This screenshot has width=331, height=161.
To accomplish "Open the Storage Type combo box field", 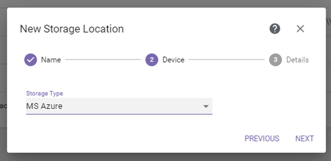I will [119, 106].
